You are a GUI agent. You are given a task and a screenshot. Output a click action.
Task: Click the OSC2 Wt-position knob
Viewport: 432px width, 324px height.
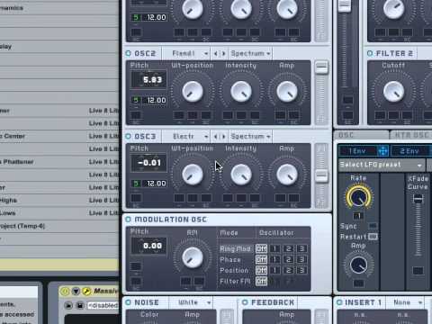tap(193, 91)
